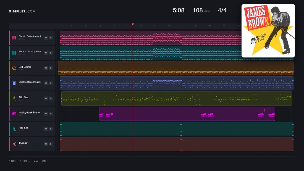Viewport: 304px width, 171px height.
Task: Click the magenta color strip of Honky-tonk Piano
Action: point(9,114)
